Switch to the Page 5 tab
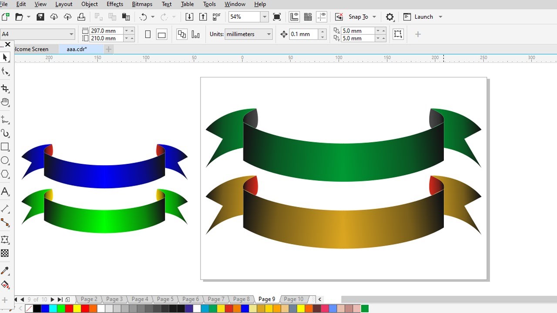The image size is (557, 313). [165, 299]
